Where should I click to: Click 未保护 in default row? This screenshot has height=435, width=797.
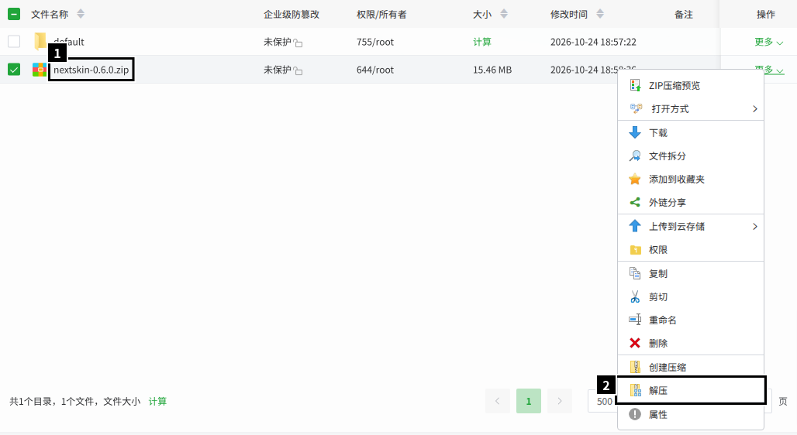click(x=277, y=42)
